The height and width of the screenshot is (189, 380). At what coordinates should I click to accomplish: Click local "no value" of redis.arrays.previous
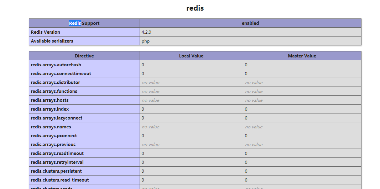click(151, 145)
